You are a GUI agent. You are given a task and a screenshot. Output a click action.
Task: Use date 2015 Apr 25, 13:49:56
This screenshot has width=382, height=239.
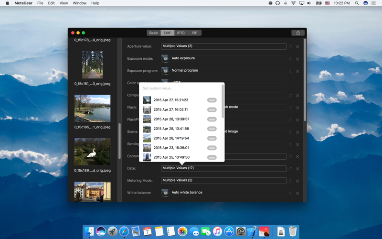[212, 157]
